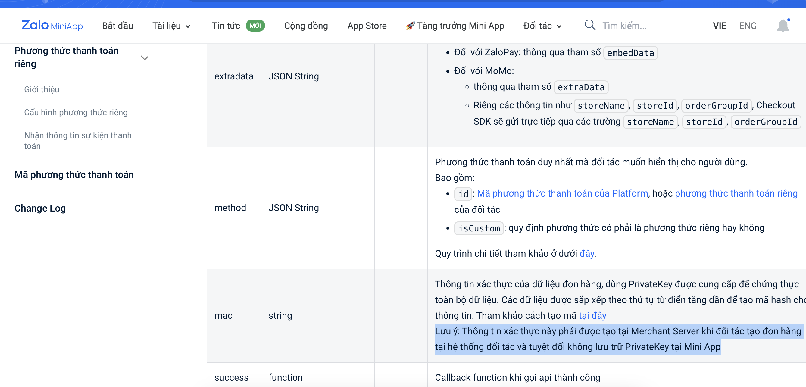Select Giới thiệu in the sidebar

point(42,89)
